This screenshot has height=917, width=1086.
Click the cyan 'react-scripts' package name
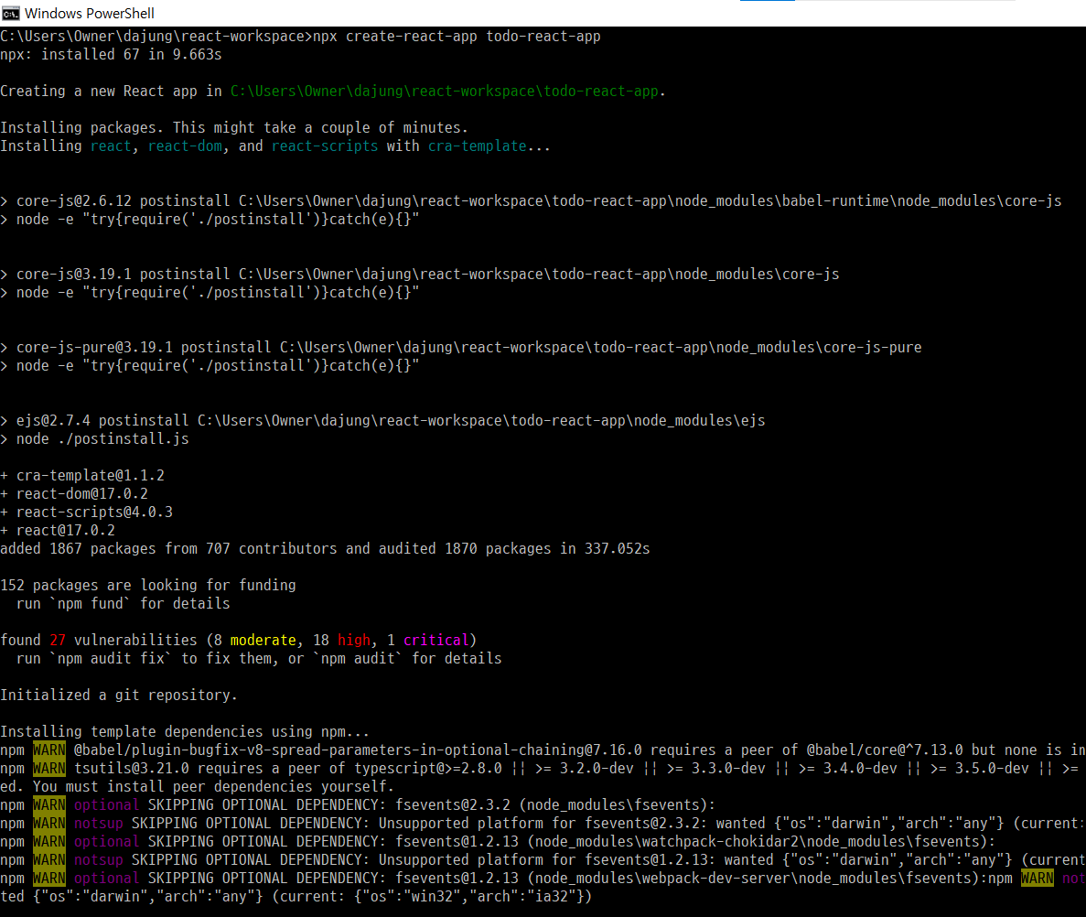[325, 146]
